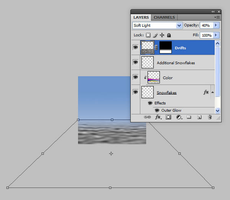This screenshot has width=230, height=200.
Task: Click the Effects label under Snowflakes
Action: point(160,103)
